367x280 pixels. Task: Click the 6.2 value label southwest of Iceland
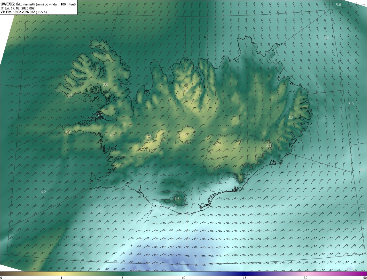[43, 192]
